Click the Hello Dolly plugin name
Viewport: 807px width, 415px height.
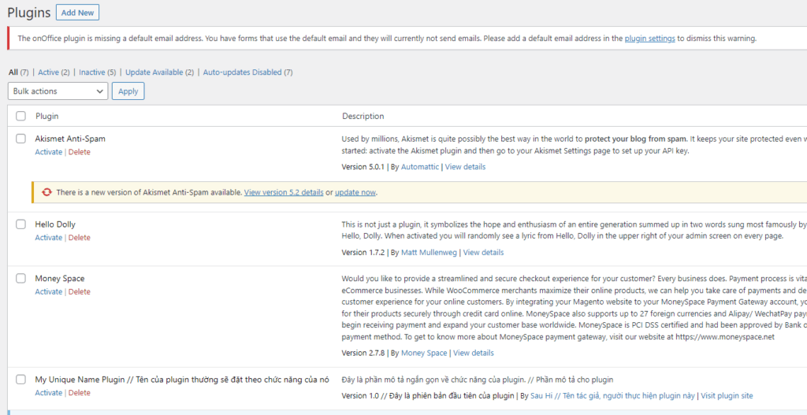click(x=55, y=224)
